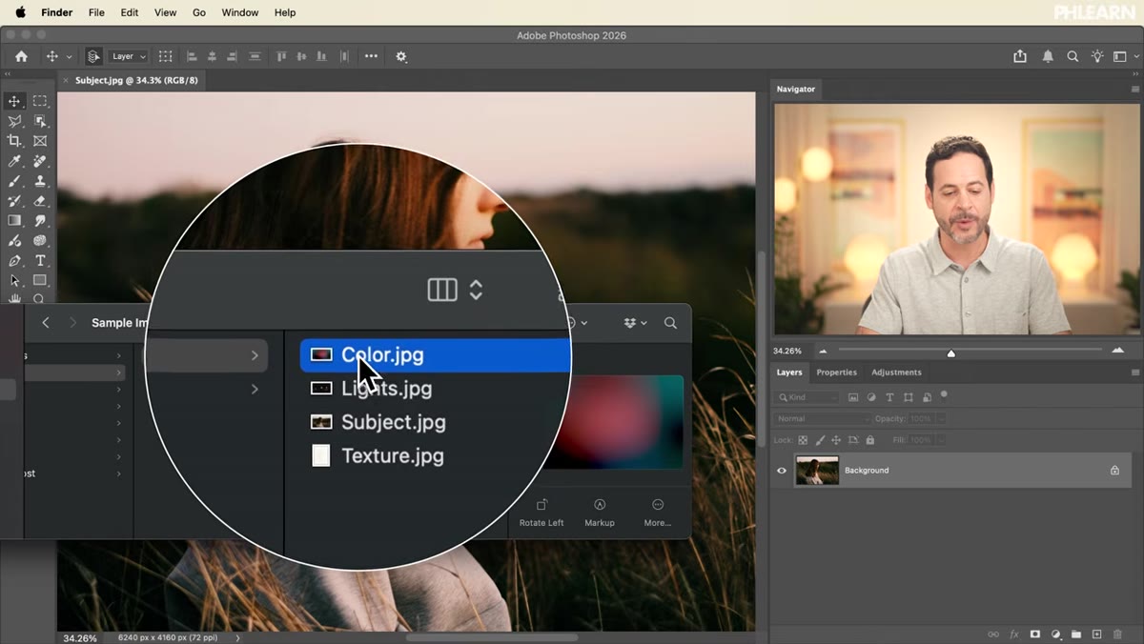Create a new layer group
This screenshot has width=1144, height=644.
(1076, 634)
